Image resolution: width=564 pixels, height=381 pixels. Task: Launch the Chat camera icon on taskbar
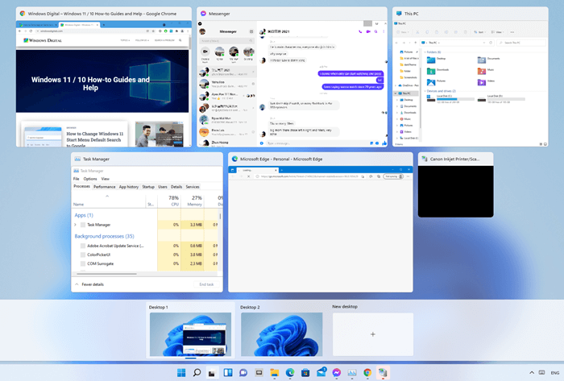click(x=243, y=373)
